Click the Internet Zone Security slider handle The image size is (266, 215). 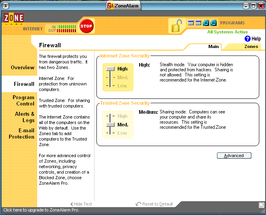coord(110,69)
